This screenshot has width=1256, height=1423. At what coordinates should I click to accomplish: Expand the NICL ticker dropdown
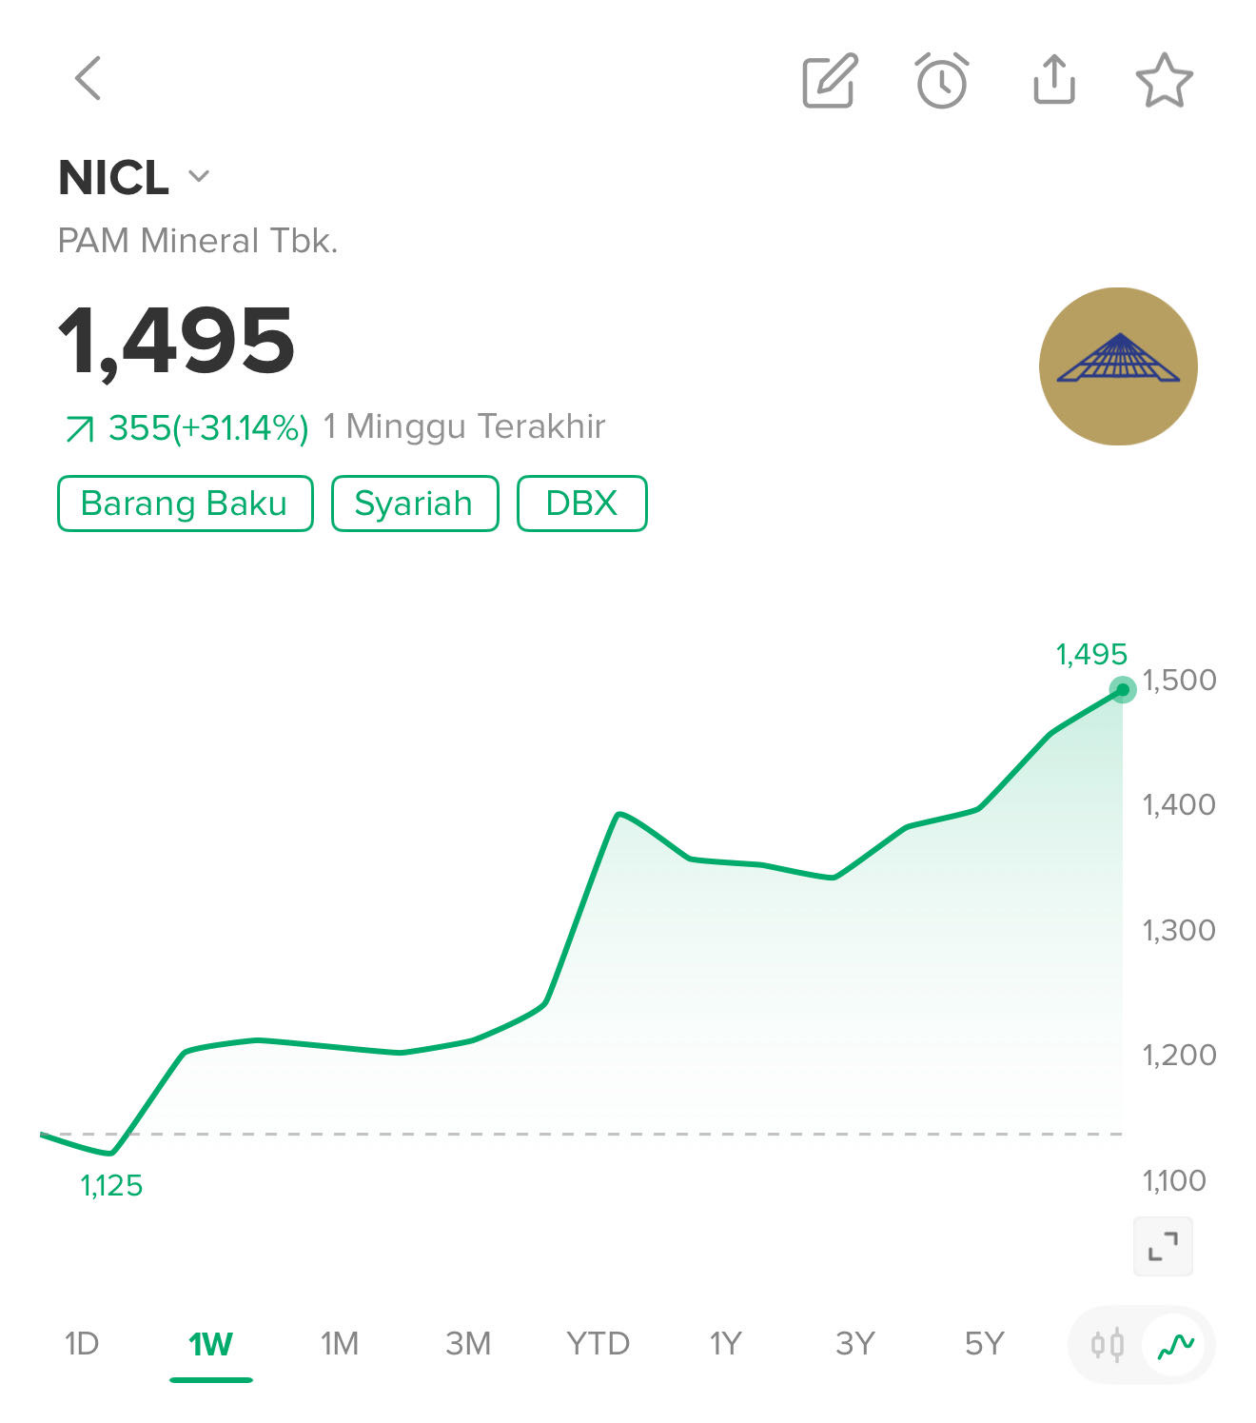tap(199, 176)
